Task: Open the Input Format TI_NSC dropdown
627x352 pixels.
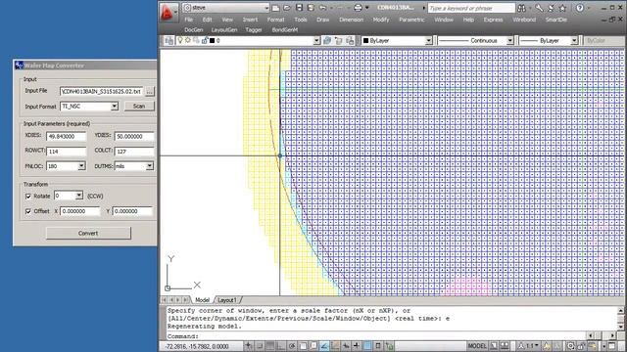Action: click(115, 107)
